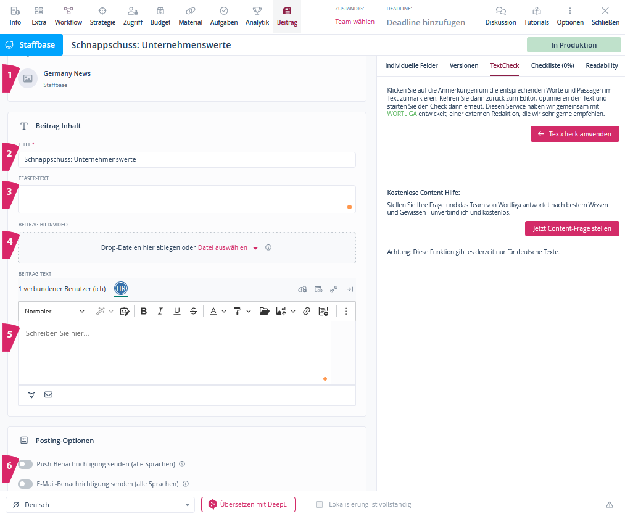
Task: Open the Budget section
Action: pos(160,16)
